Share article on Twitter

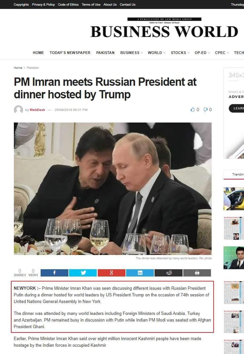click(x=83, y=273)
